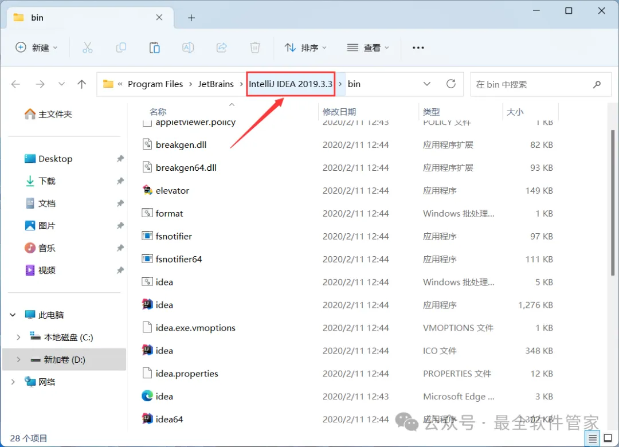This screenshot has height=447, width=619.
Task: Refresh the current folder view
Action: point(451,84)
